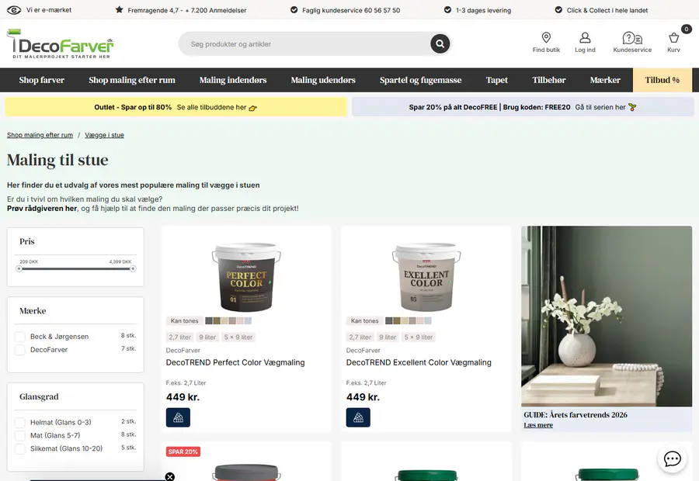Click Spar 20% på alt DecoFREE banner

pyautogui.click(x=523, y=107)
